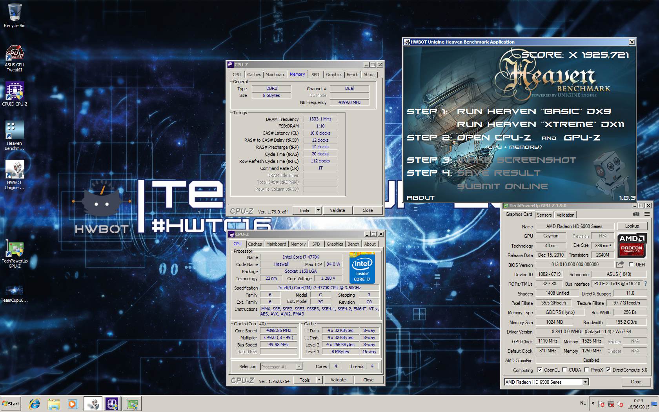This screenshot has height=412, width=659.
Task: Select TechPowerUp GPU-Z desktop shortcut
Action: (15, 253)
